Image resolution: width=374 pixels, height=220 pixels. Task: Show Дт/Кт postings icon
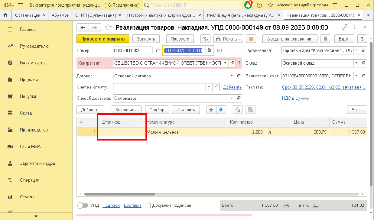click(x=205, y=39)
